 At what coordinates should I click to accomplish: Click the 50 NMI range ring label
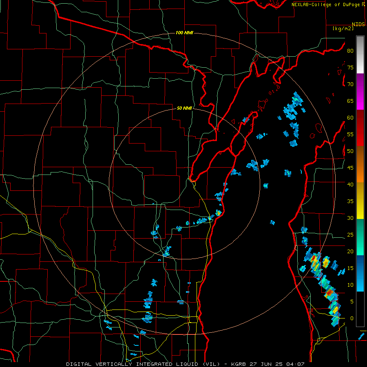click(184, 108)
